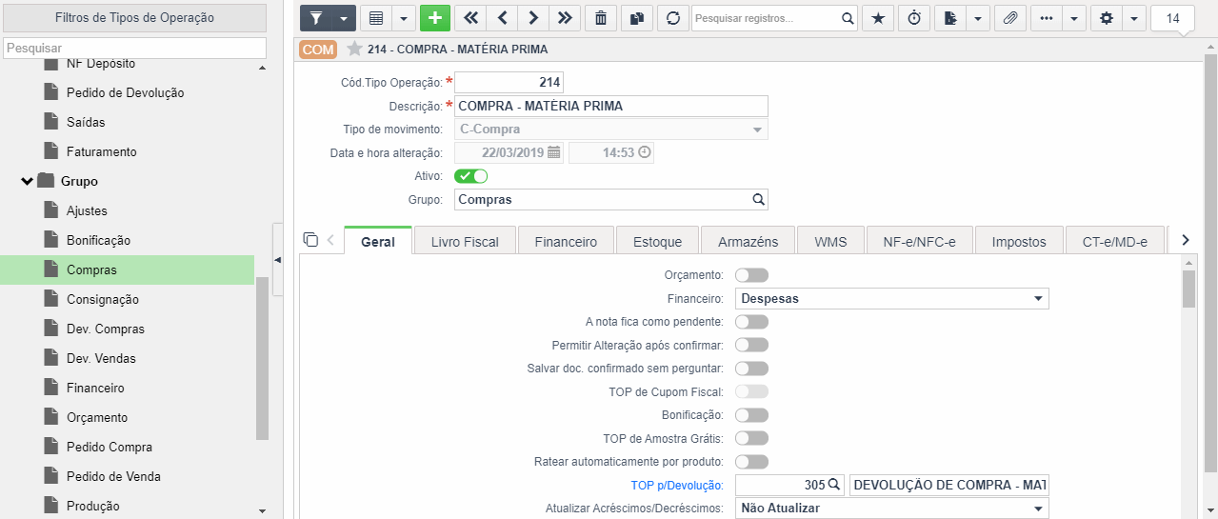The width and height of the screenshot is (1218, 519).
Task: Delete the record with trash icon
Action: click(600, 18)
